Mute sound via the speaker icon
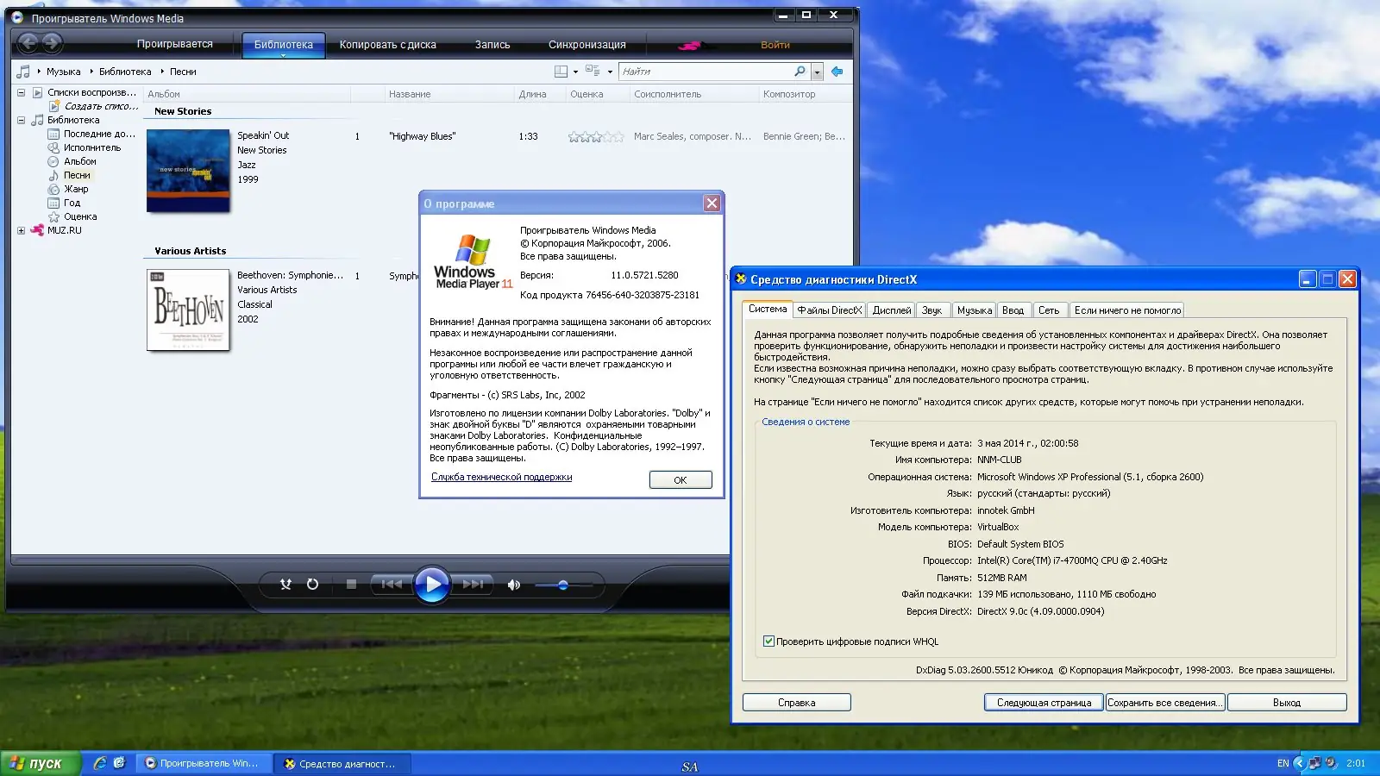This screenshot has width=1380, height=776. click(x=513, y=585)
